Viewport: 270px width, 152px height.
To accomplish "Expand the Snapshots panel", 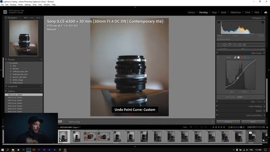I will pyautogui.click(x=6, y=86).
